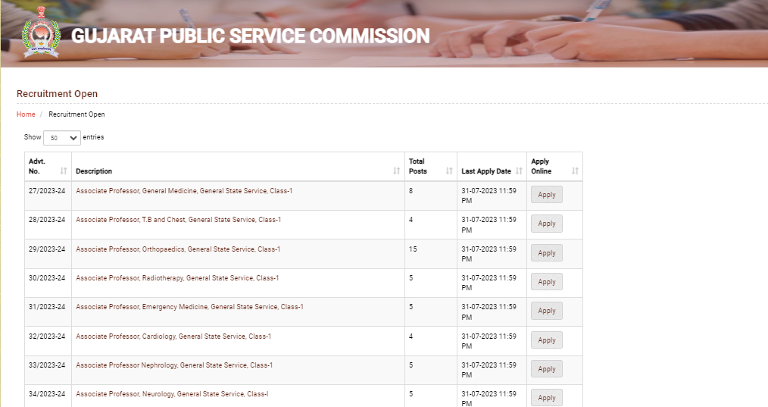Open the Show entries count dropdown
The height and width of the screenshot is (407, 768).
pos(62,138)
